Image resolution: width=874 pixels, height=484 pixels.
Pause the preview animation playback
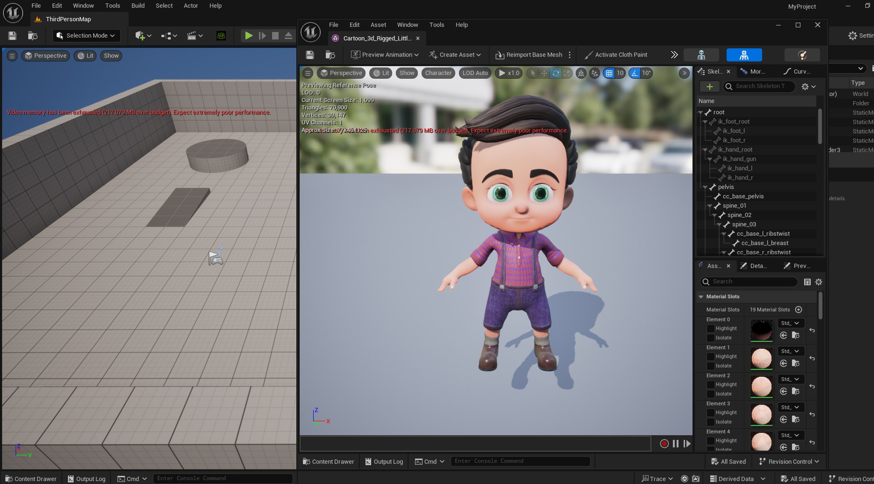(676, 443)
